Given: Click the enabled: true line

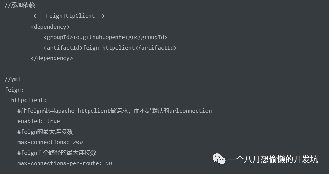Looking at the screenshot, I should click(x=38, y=121).
